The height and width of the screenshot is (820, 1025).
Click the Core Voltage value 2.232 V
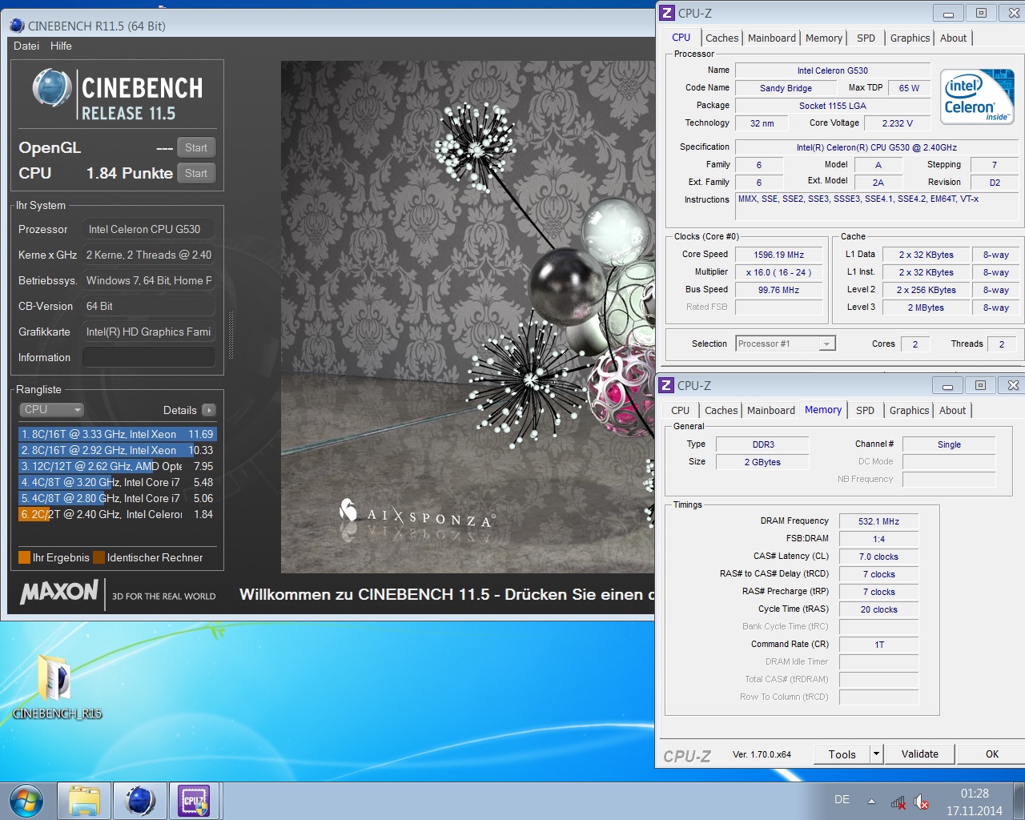pyautogui.click(x=897, y=123)
